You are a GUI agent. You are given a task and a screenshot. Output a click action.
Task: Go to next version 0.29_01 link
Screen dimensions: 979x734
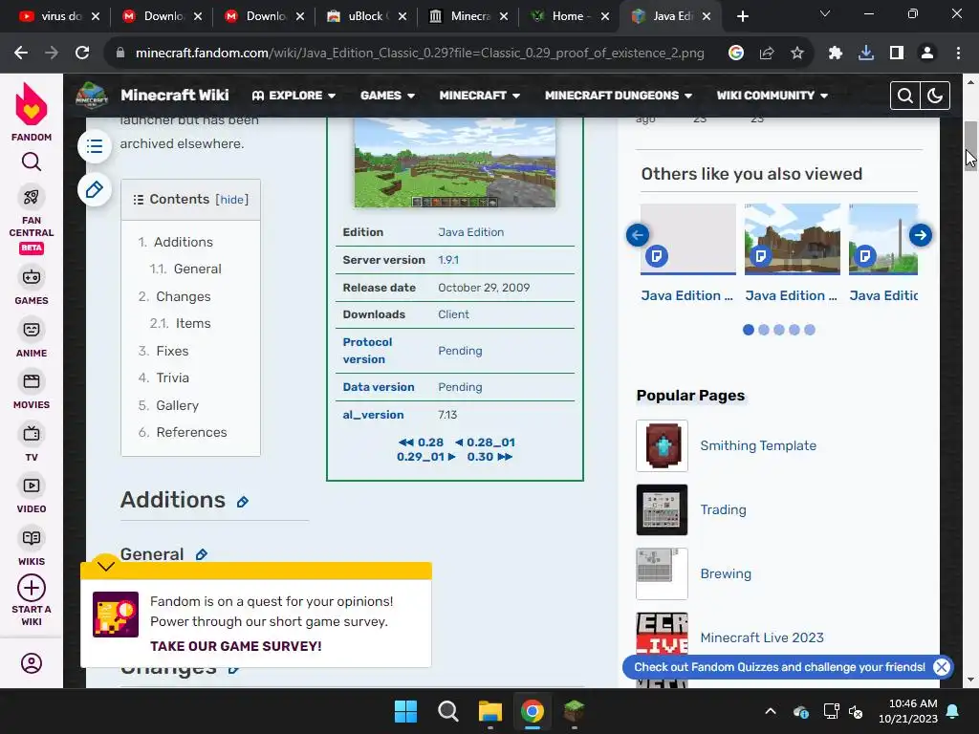(x=425, y=457)
